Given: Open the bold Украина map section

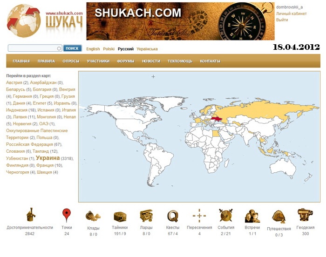Looking at the screenshot, I should (48, 158).
